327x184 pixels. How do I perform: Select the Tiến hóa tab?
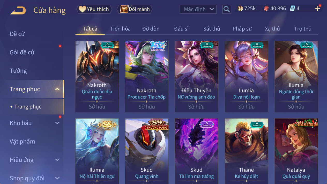pos(120,29)
